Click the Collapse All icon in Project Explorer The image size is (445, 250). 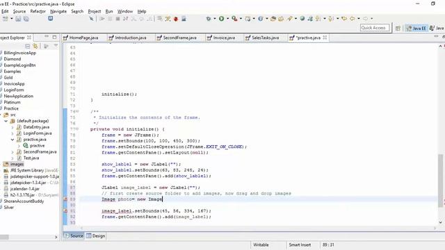(x=28, y=47)
